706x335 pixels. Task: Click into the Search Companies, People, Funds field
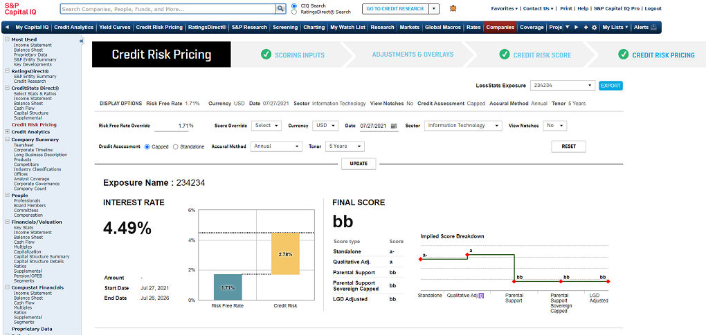point(168,8)
